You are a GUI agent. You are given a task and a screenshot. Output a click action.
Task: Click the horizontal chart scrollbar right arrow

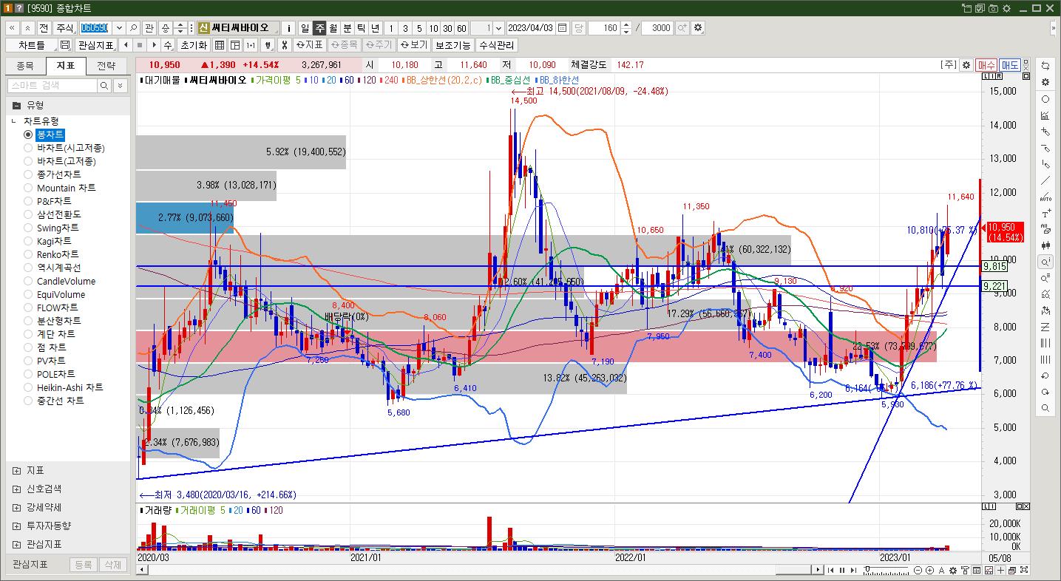[x=818, y=570]
